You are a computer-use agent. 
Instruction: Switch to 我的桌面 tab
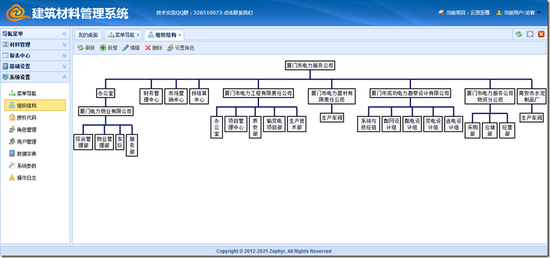pyautogui.click(x=88, y=35)
